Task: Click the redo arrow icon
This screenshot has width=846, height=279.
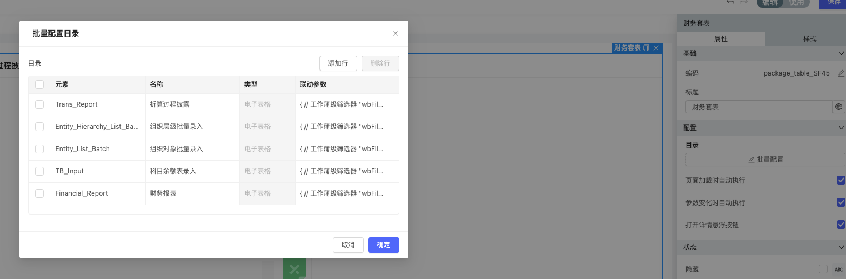Action: coord(744,3)
